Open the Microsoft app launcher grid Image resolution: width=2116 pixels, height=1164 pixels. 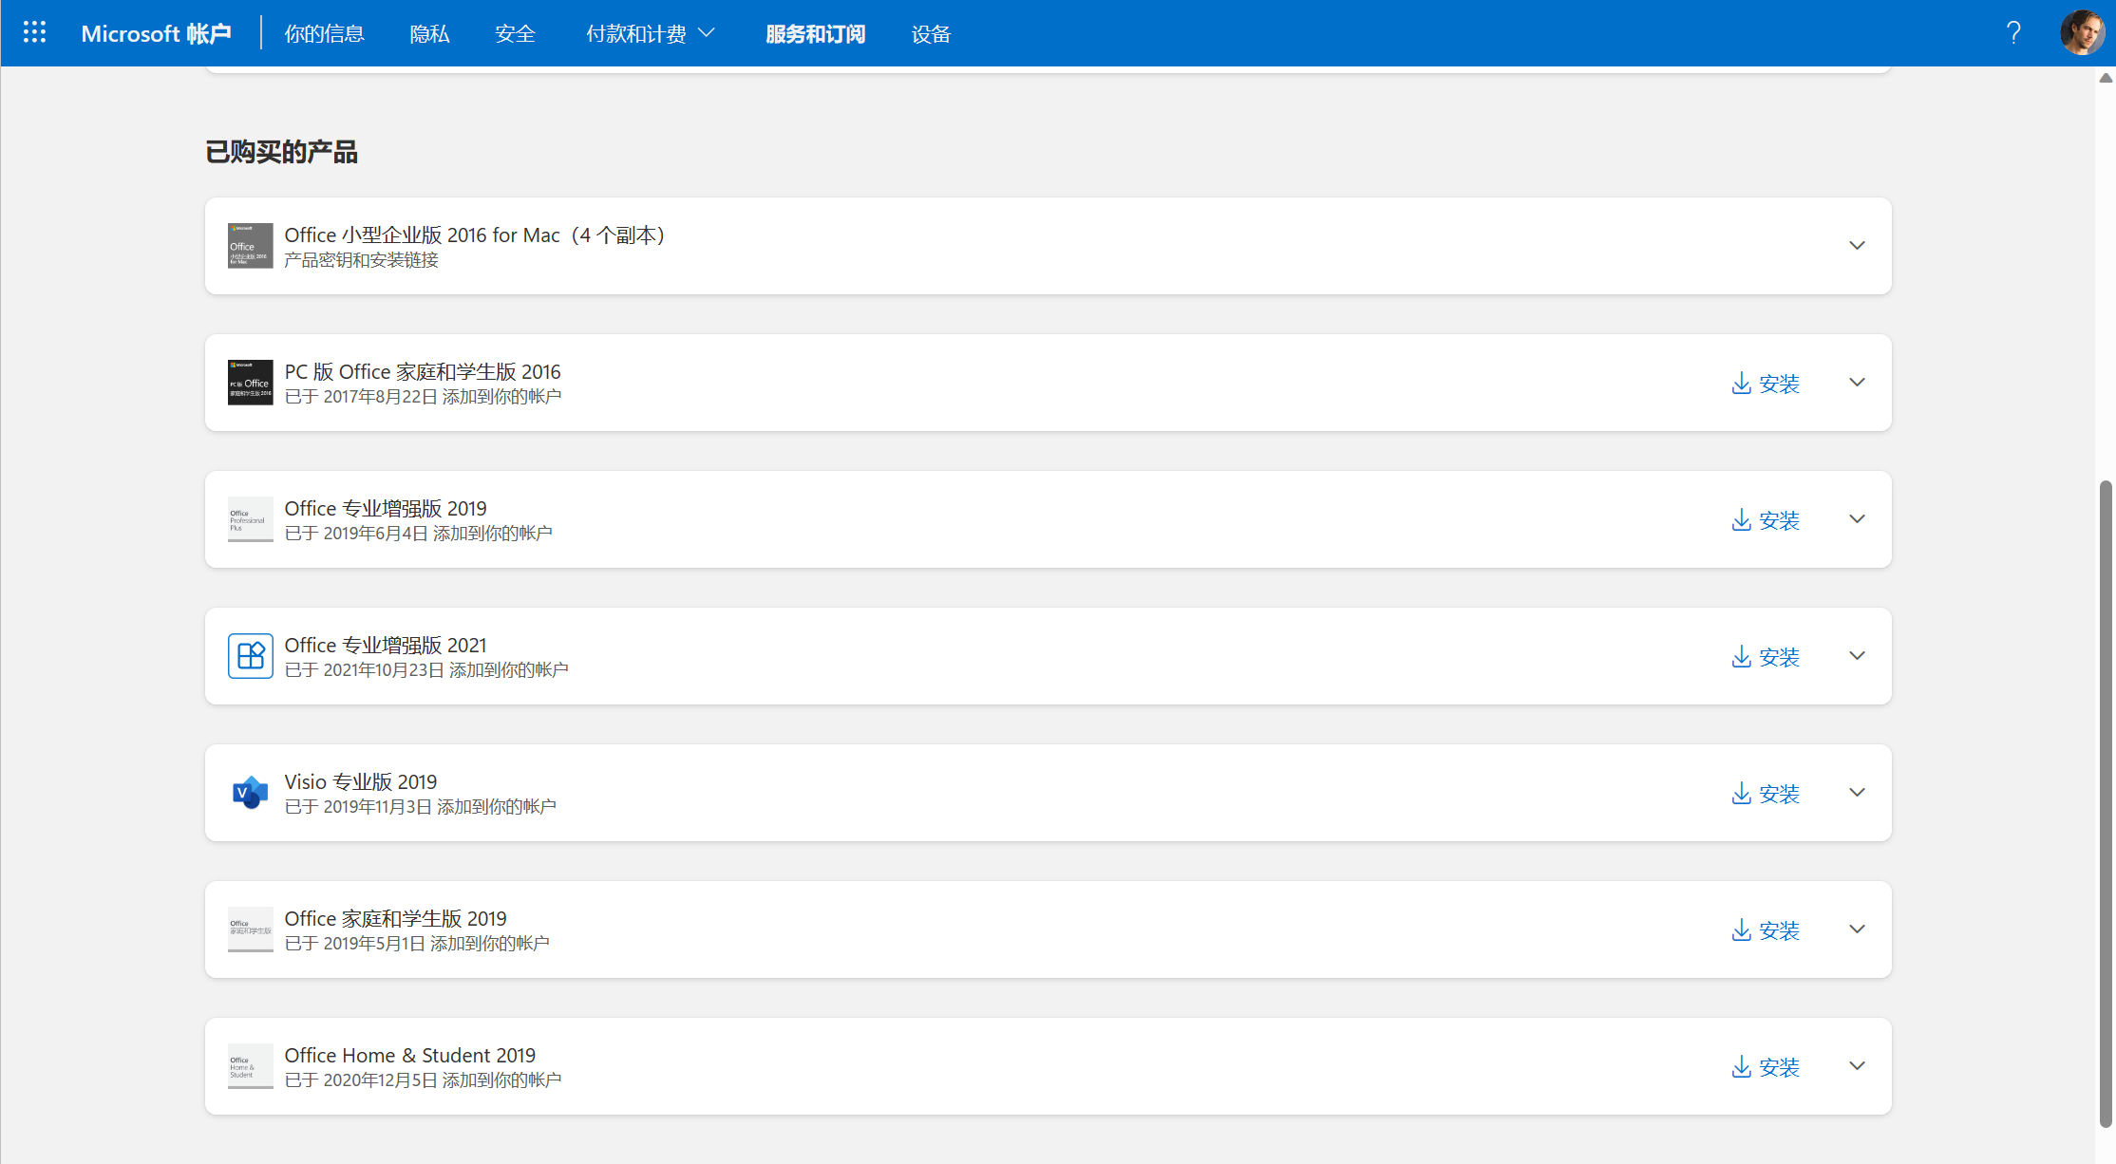34,33
